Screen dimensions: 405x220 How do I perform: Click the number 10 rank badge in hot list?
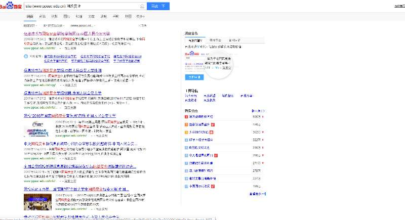pos(186,186)
